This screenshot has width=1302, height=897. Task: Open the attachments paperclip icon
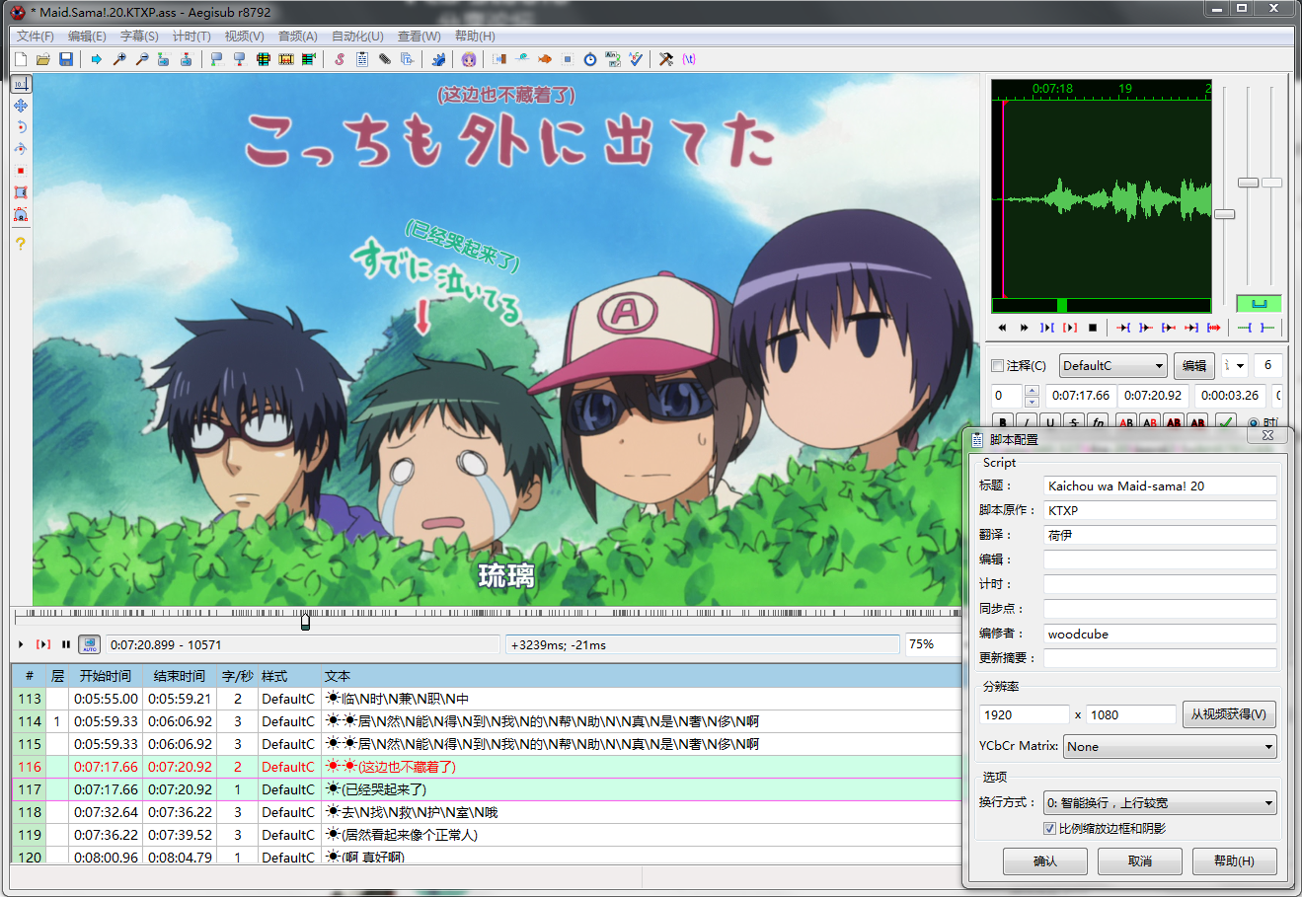coord(385,59)
